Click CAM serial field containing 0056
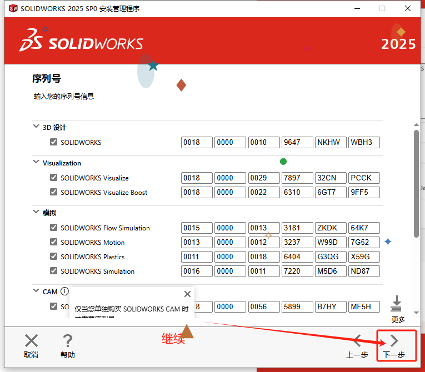Image resolution: width=425 pixels, height=372 pixels. point(264,306)
